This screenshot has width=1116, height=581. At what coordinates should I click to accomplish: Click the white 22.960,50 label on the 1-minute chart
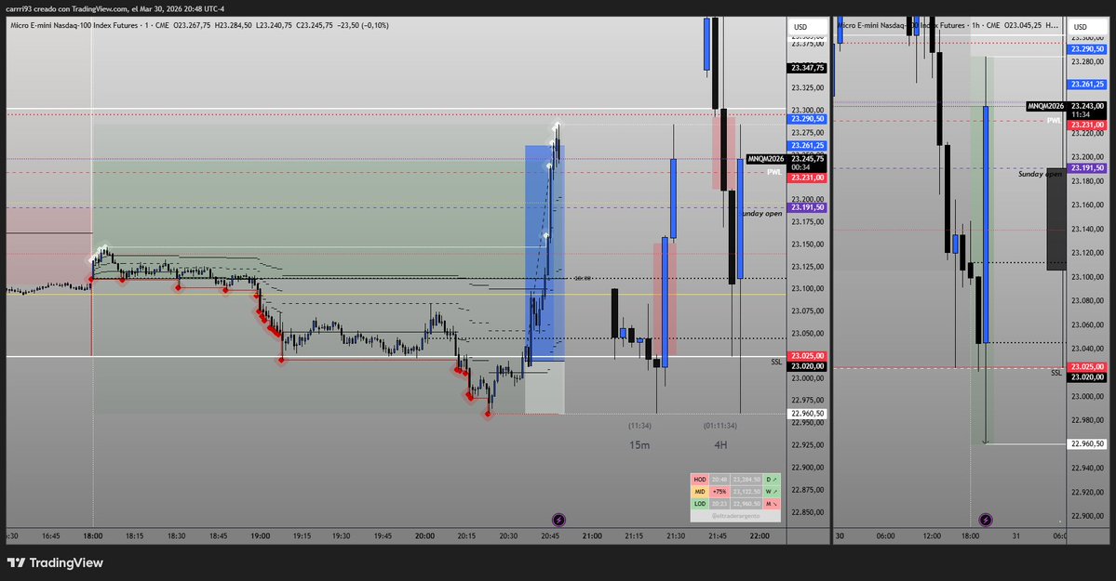point(807,413)
